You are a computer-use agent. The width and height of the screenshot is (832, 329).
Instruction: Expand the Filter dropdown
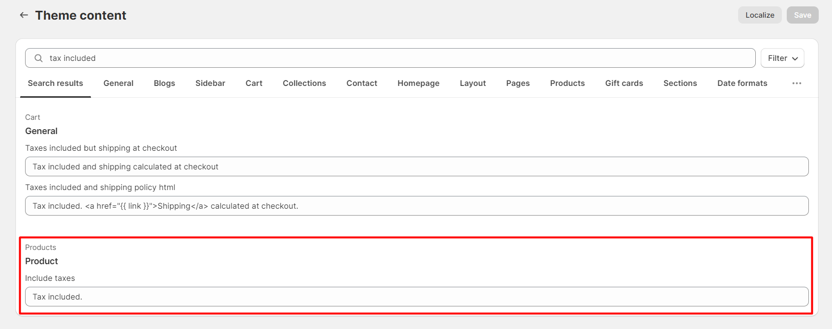(782, 58)
